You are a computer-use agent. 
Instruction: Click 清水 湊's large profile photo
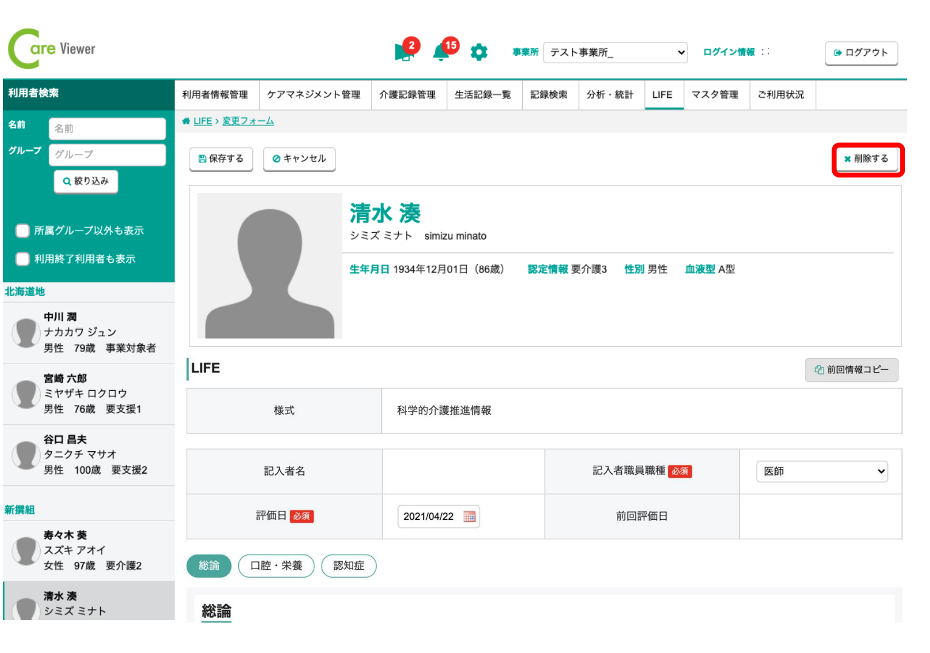click(x=269, y=266)
